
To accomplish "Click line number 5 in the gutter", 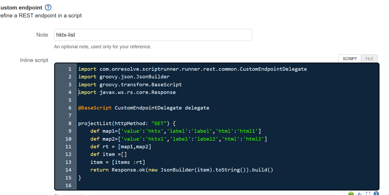I will click(70, 100).
